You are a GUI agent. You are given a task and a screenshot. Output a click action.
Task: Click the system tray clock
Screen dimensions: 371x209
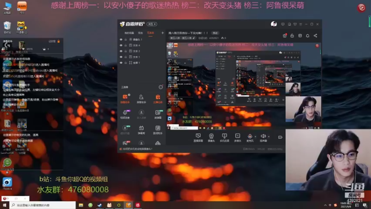click(345, 205)
